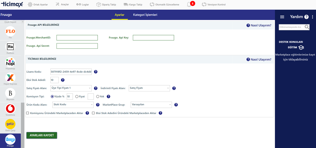
Task: Select Yüzde % commission radio
Action: point(52,97)
